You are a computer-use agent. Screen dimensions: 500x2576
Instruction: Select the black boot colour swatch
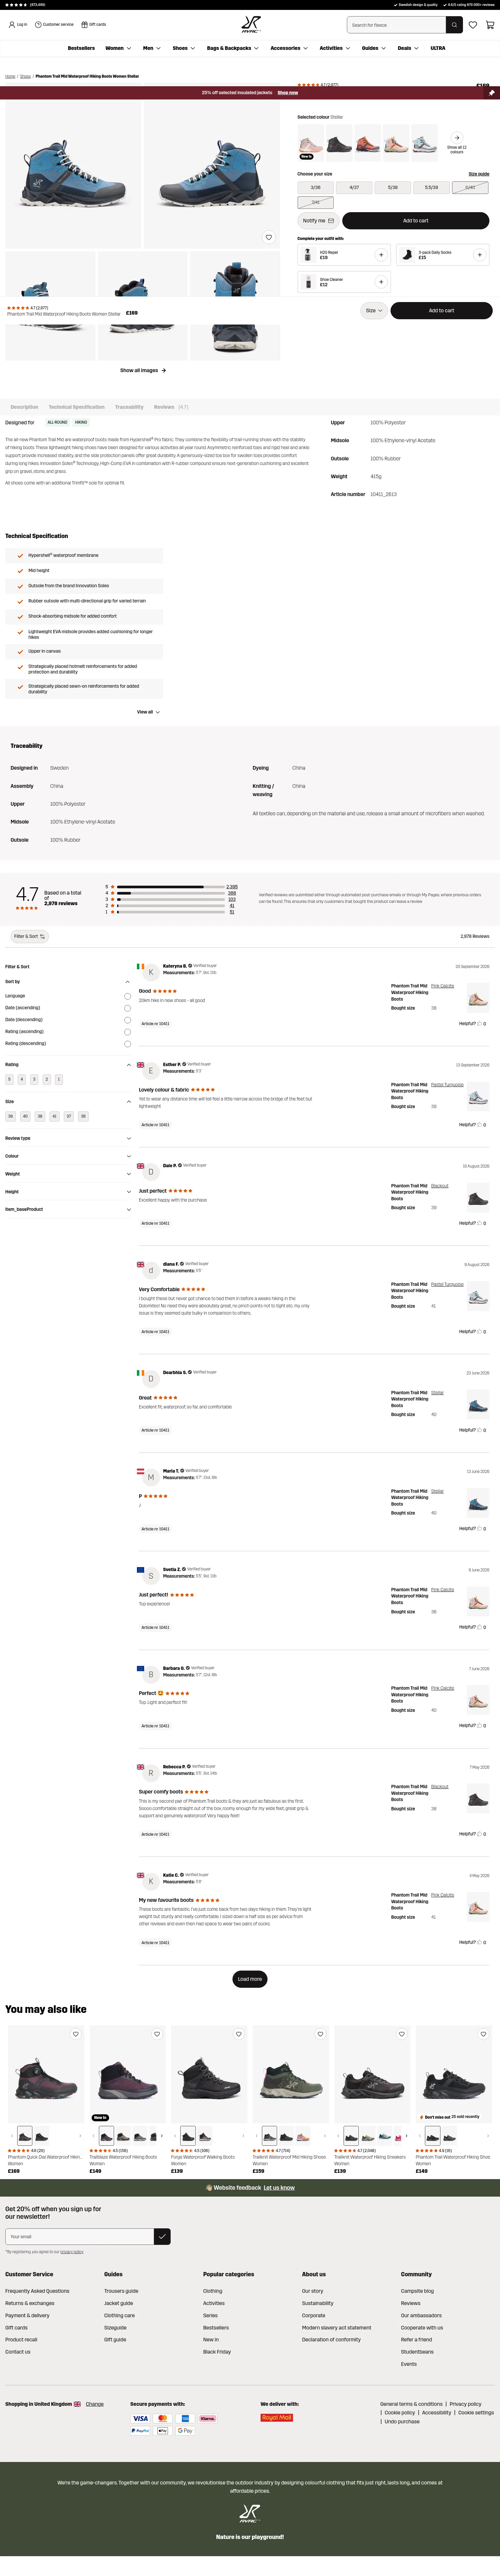(x=339, y=143)
